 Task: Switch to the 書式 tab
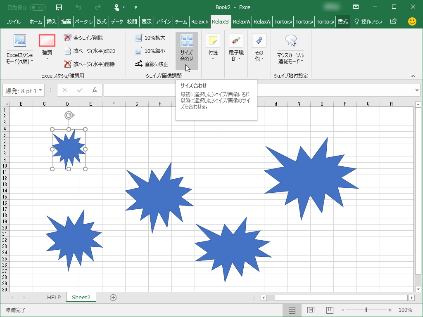[343, 21]
